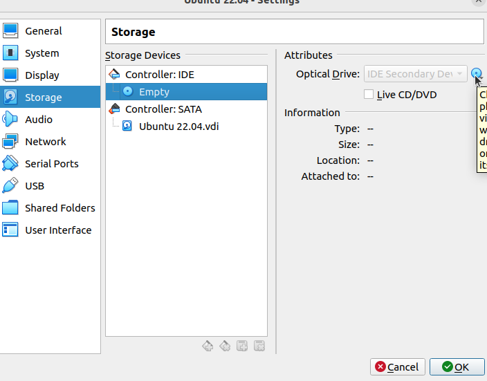Image resolution: width=487 pixels, height=381 pixels.
Task: Click the Type: information label
Action: point(347,129)
